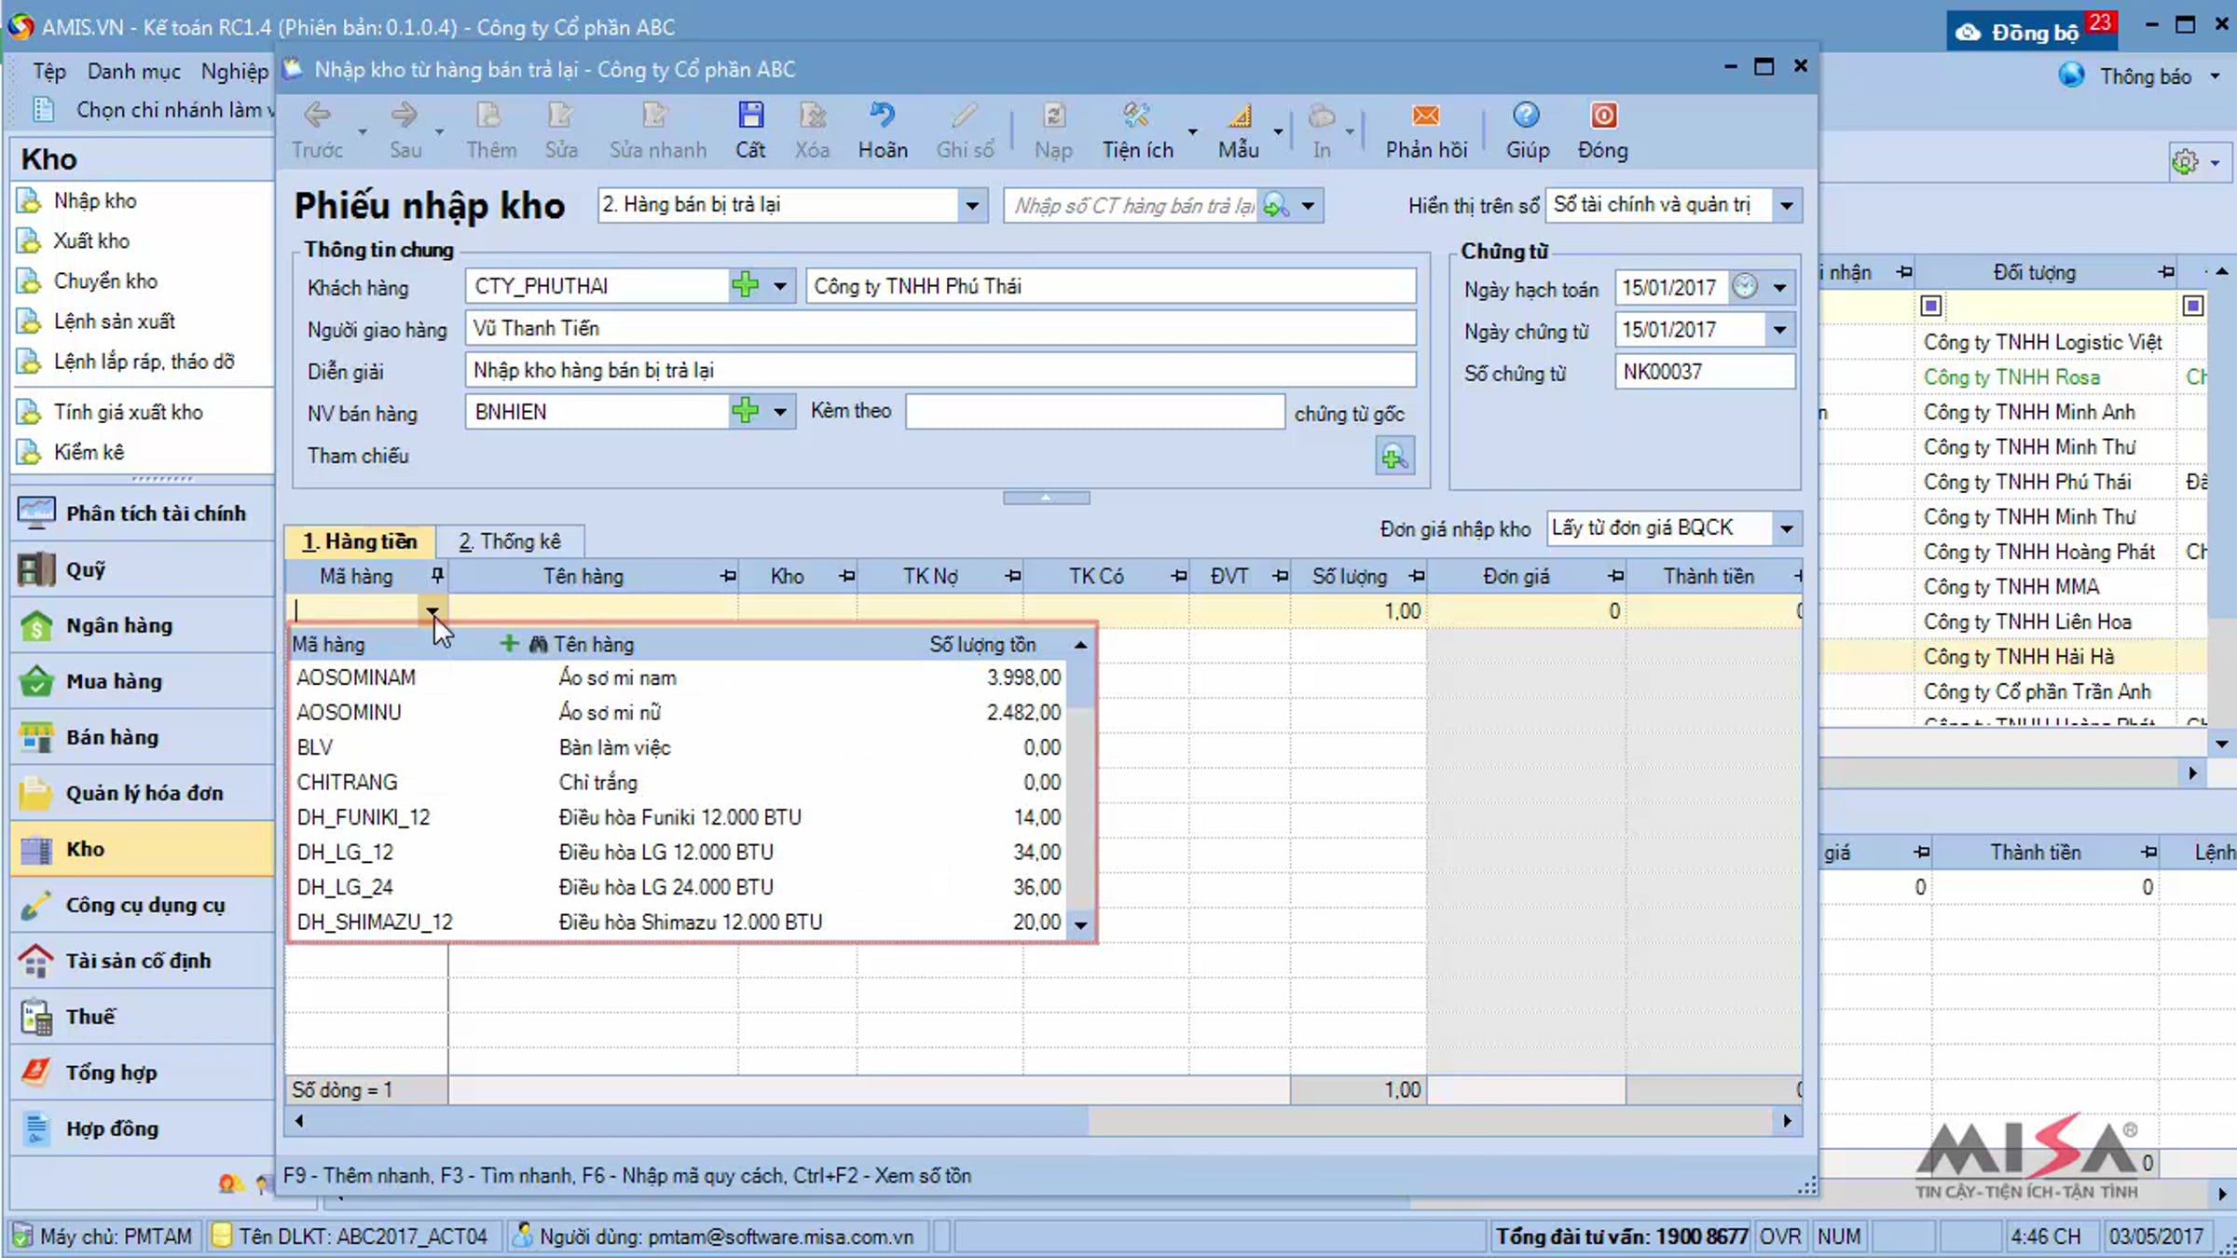Add new customer with green plus icon

click(746, 285)
